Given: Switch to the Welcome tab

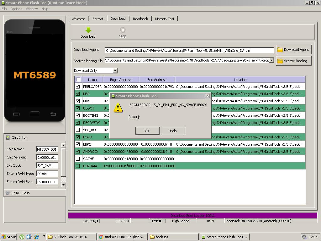Looking at the screenshot, I should pos(78,19).
